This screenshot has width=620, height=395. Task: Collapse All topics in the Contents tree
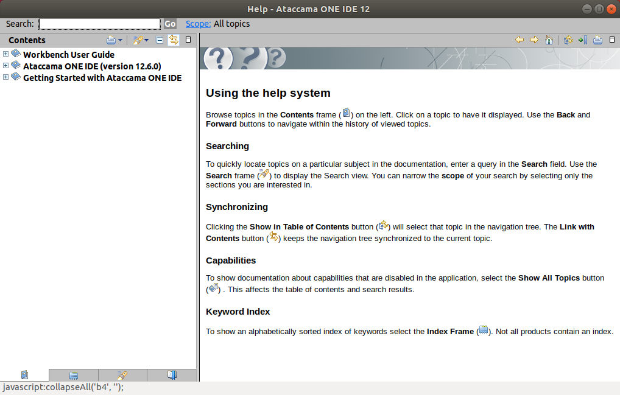(158, 40)
